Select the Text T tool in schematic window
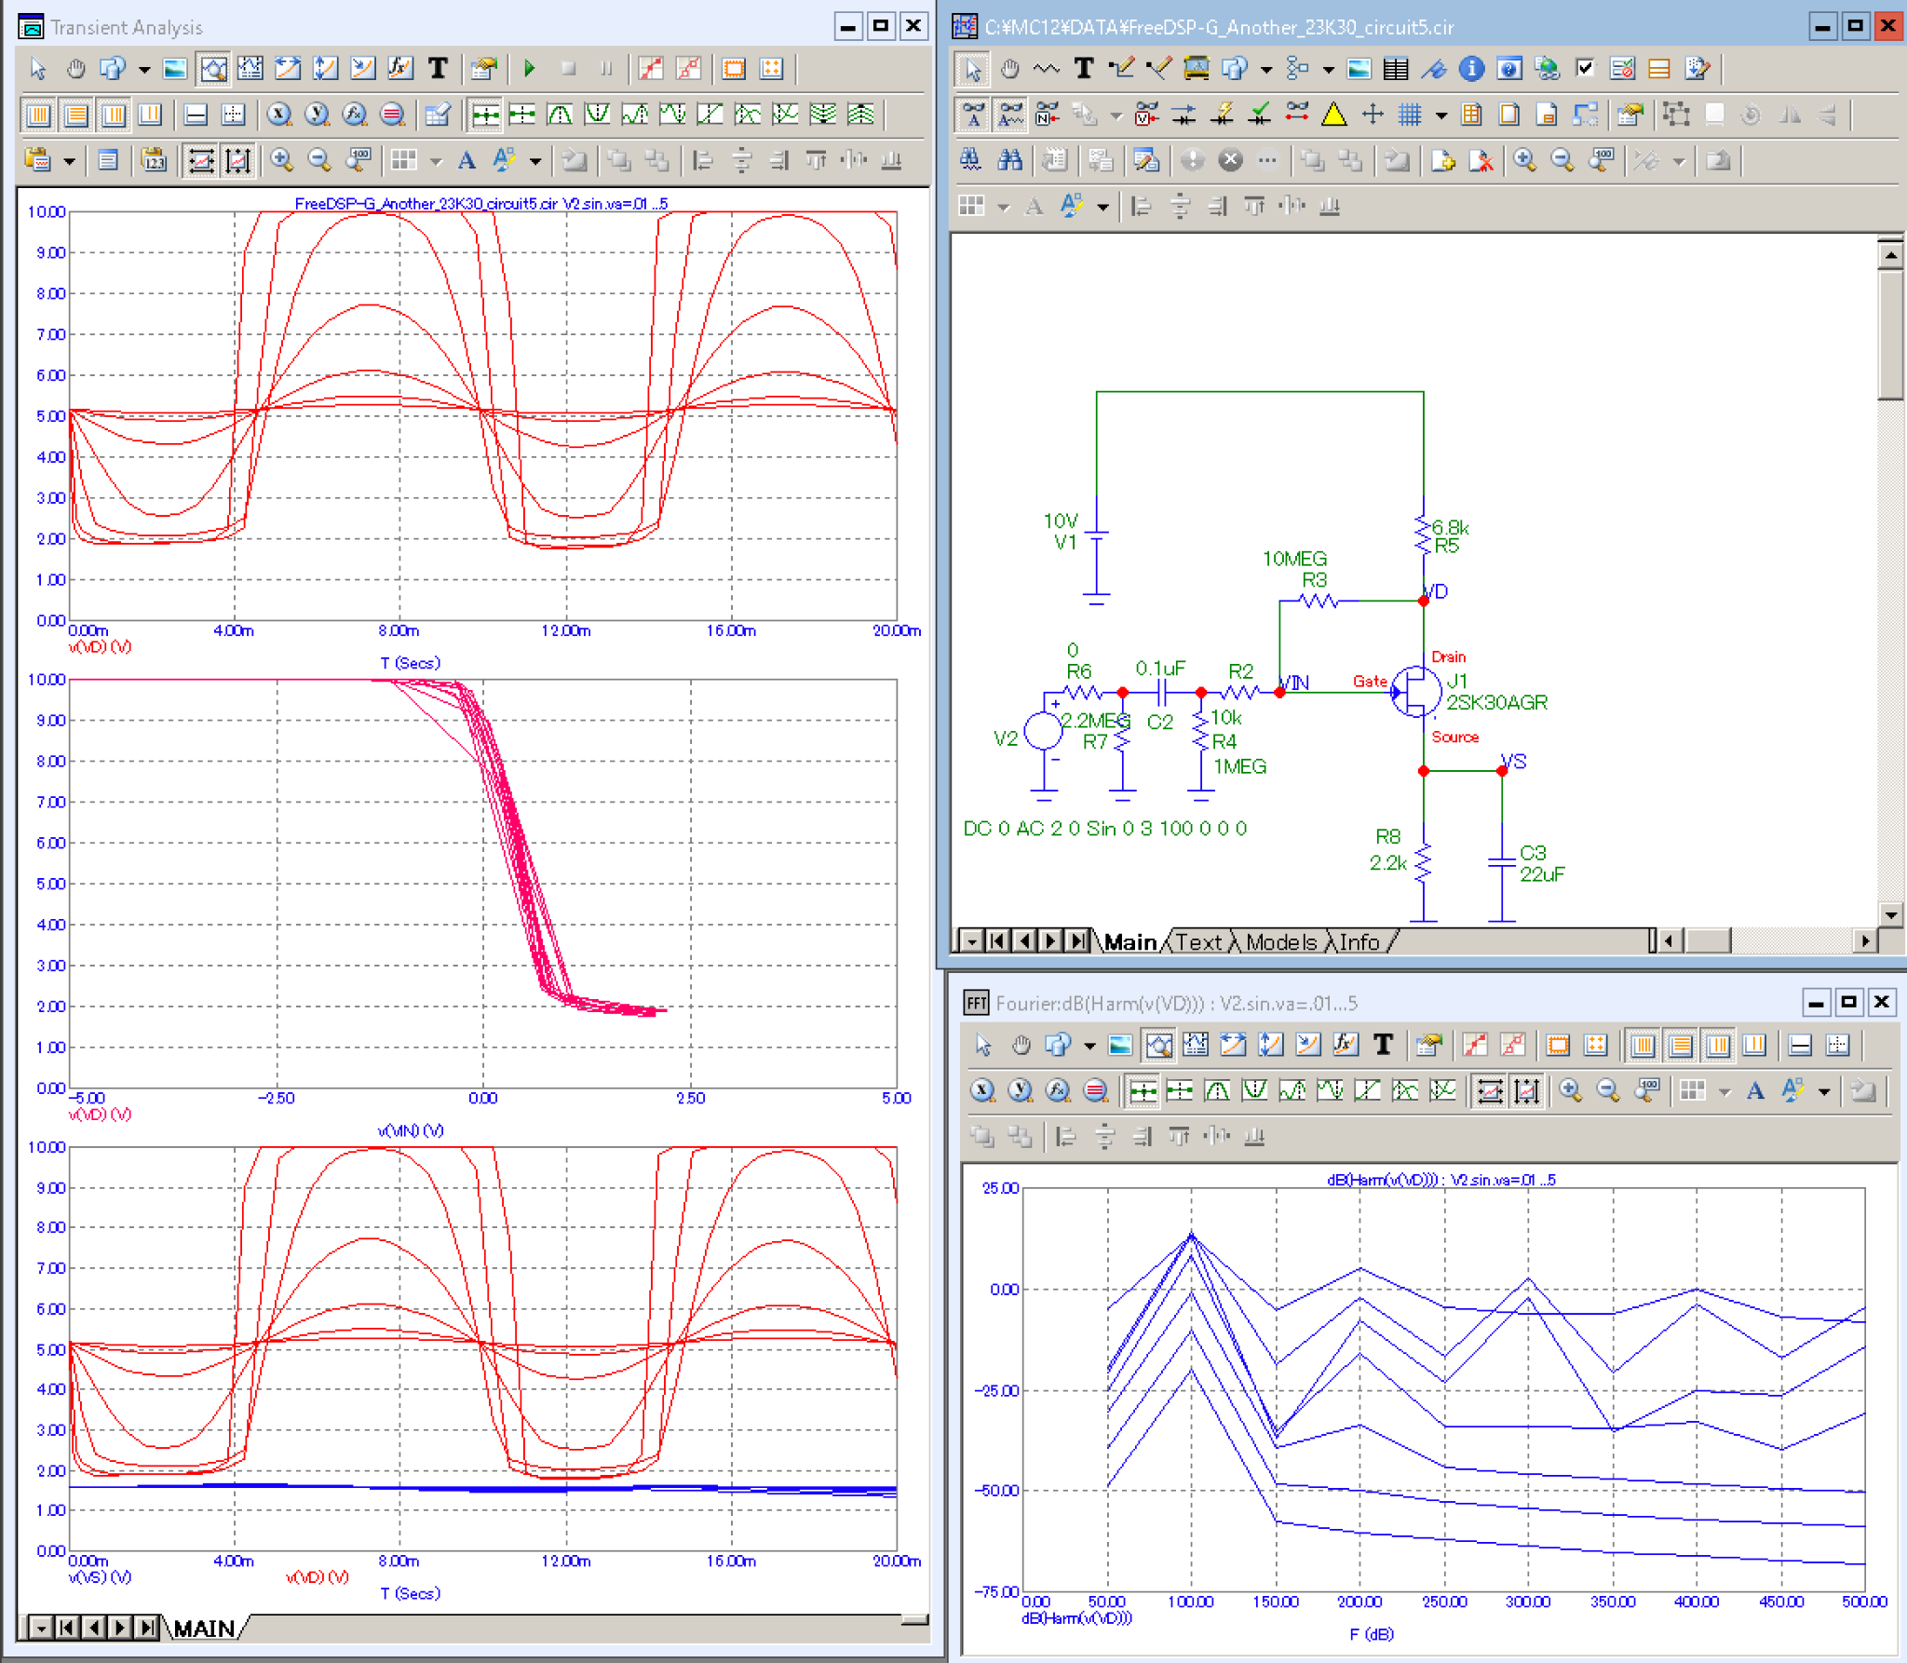Screen dimensions: 1907x1663 [x=1084, y=68]
